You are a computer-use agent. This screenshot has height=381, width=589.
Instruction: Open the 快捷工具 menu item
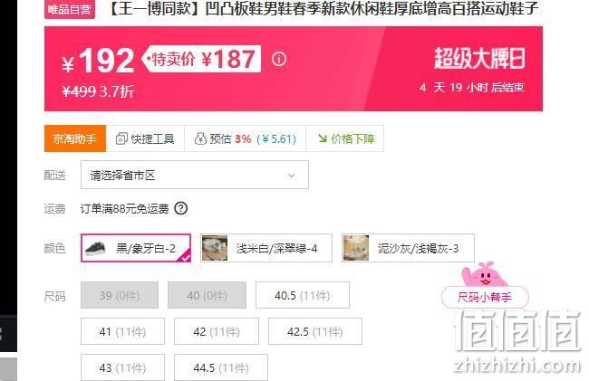click(x=145, y=138)
